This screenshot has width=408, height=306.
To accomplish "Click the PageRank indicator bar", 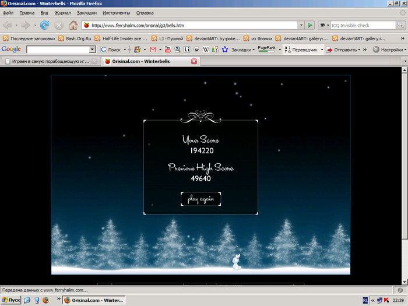I will click(266, 50).
